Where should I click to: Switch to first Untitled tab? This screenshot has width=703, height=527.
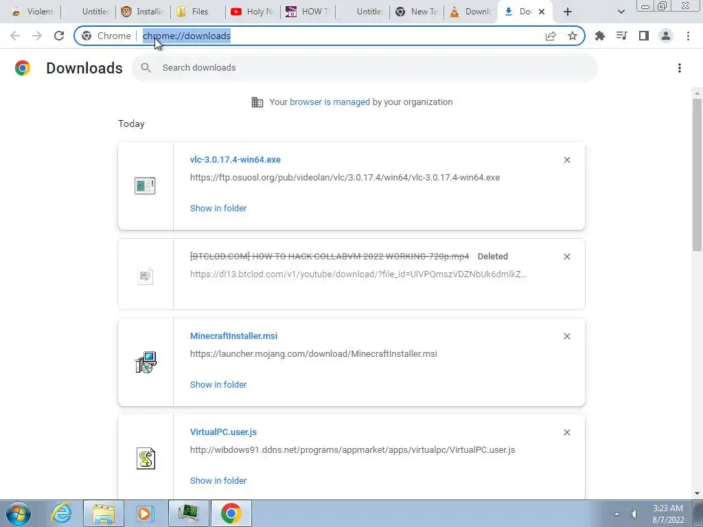pos(89,12)
